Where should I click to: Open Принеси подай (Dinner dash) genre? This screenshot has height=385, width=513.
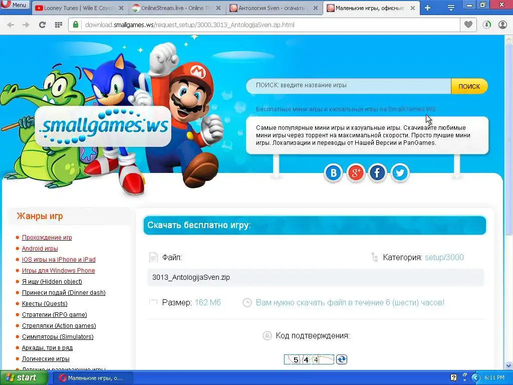pyautogui.click(x=64, y=293)
